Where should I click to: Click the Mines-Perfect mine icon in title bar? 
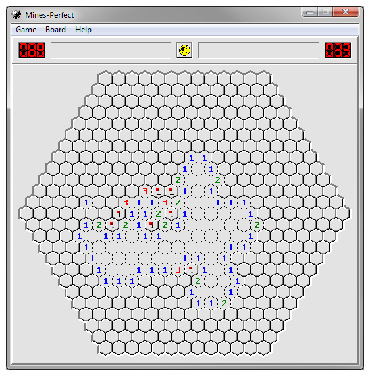pos(16,14)
